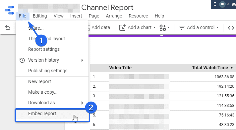Click the watch time value 43:30:23

226,125
